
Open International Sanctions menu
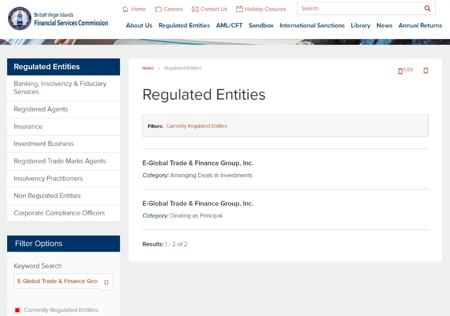coord(312,25)
